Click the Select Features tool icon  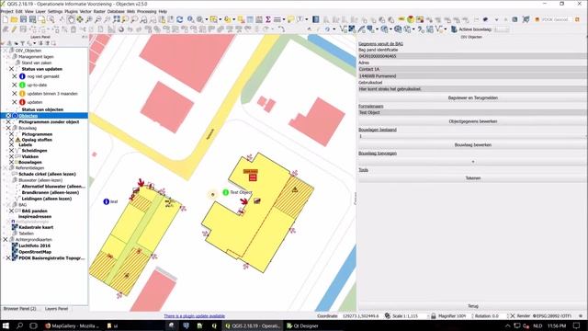tap(213, 19)
